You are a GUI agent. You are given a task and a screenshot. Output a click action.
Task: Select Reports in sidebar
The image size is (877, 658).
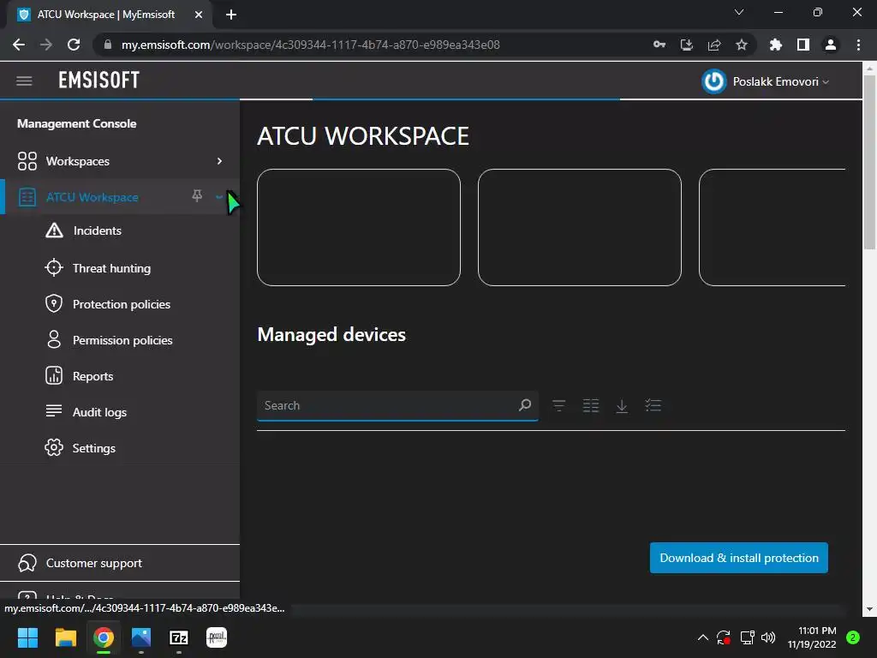[x=92, y=377]
